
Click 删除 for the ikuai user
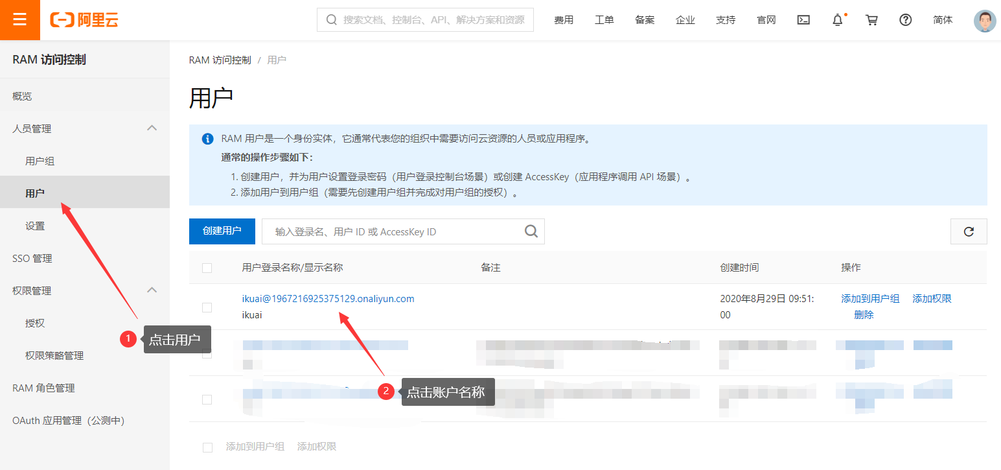click(x=864, y=314)
